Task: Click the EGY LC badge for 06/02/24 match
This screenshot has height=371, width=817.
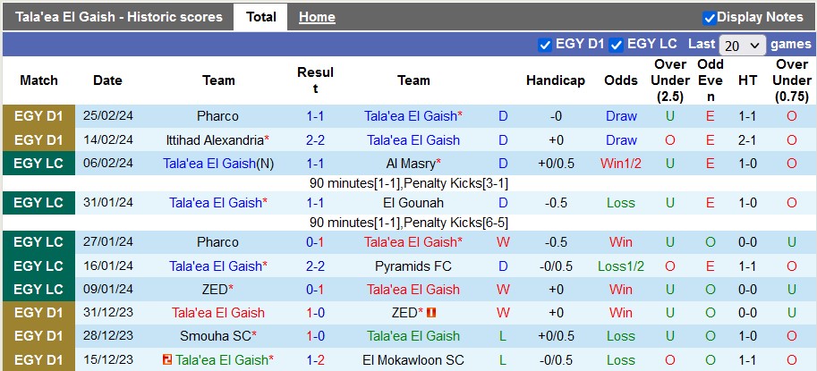Action: pyautogui.click(x=39, y=164)
